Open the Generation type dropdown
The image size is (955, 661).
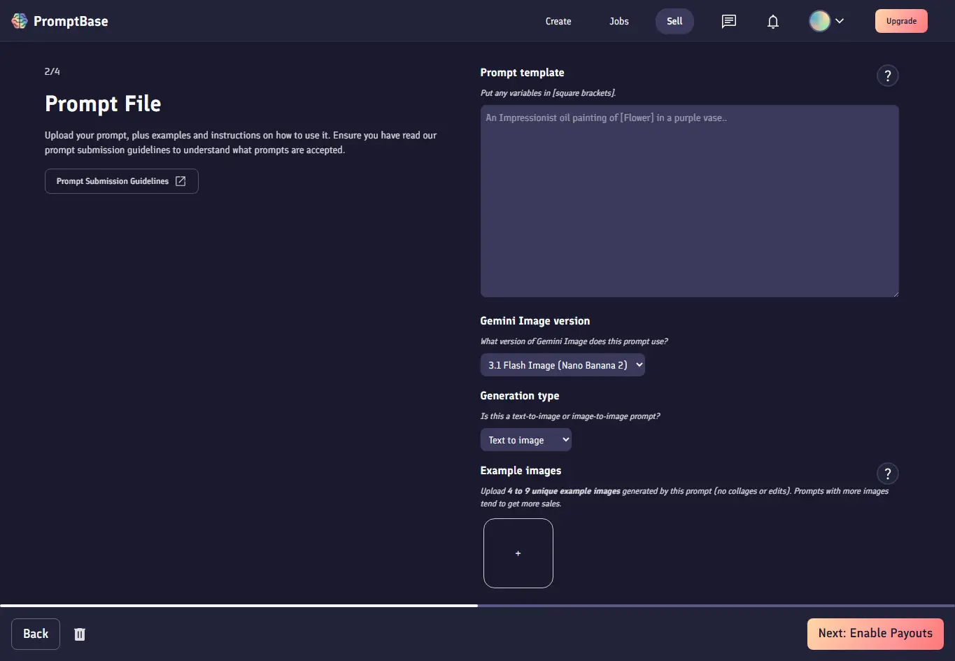(526, 440)
